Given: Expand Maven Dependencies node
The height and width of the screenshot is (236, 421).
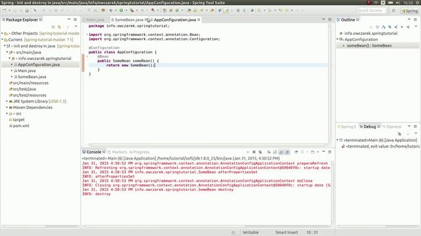Looking at the screenshot, I should pyautogui.click(x=7, y=108).
